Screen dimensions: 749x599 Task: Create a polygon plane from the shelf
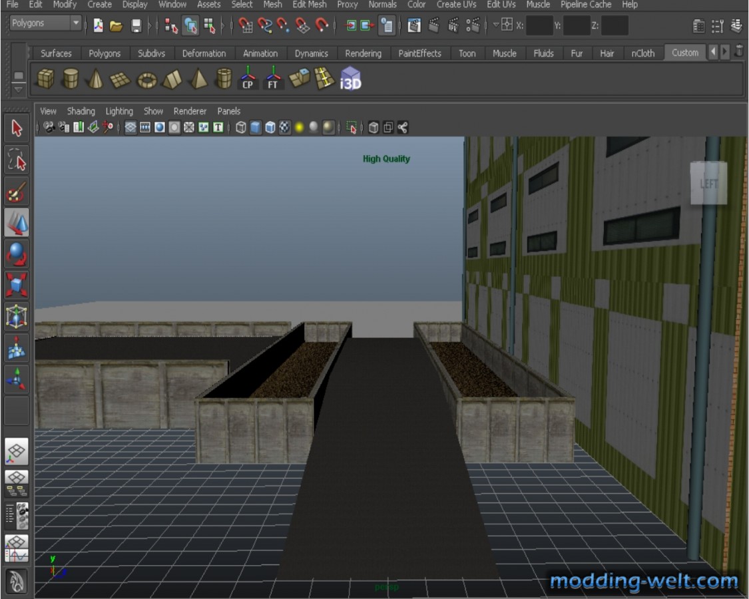(121, 79)
